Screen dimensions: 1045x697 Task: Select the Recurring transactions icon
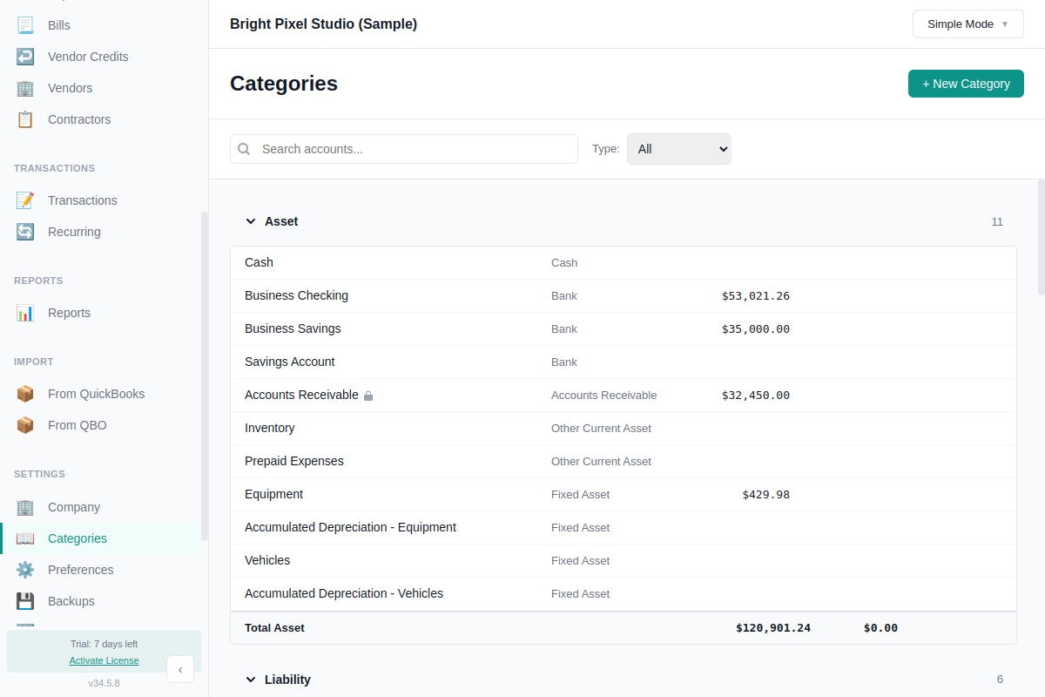tap(25, 231)
